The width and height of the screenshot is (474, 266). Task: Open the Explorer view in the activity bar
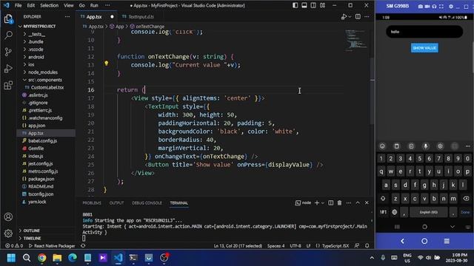pos(8,19)
